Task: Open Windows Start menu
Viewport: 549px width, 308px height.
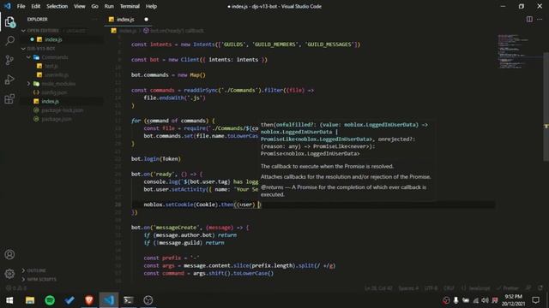Action: point(9,300)
